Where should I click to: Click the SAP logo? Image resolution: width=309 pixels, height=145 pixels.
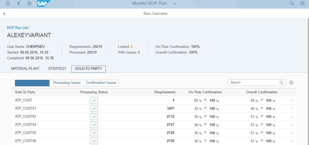[x=43, y=4]
